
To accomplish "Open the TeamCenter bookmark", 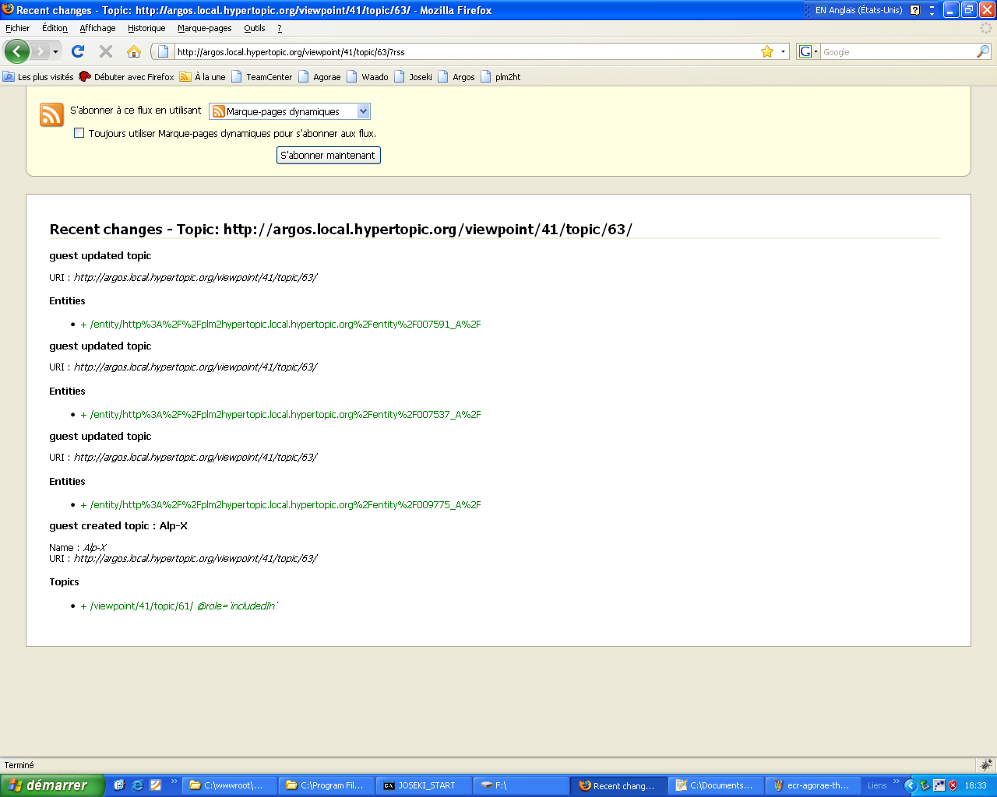I will click(262, 77).
